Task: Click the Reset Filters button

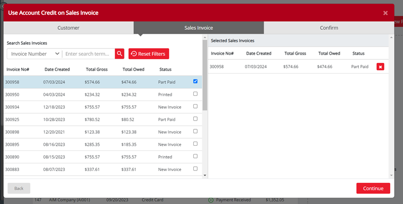Action: click(x=149, y=54)
